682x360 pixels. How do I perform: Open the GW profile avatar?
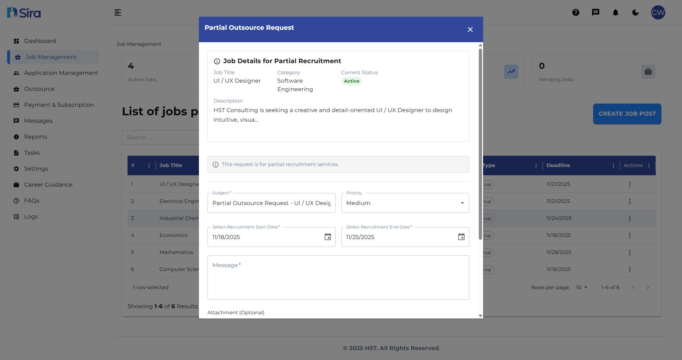point(658,12)
